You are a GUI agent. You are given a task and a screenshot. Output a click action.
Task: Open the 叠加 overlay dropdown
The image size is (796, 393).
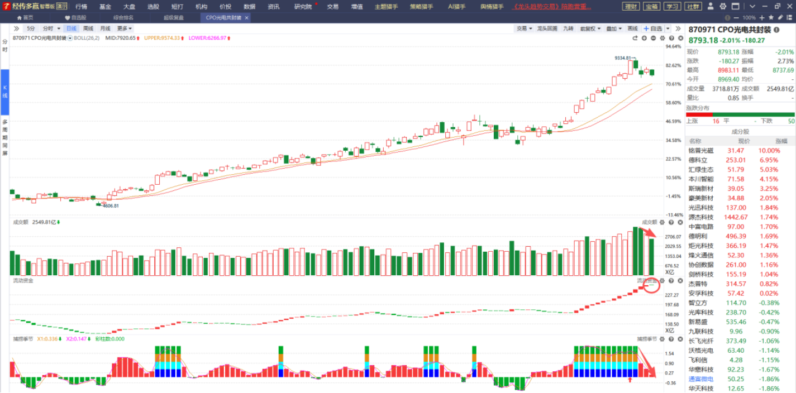click(x=614, y=28)
